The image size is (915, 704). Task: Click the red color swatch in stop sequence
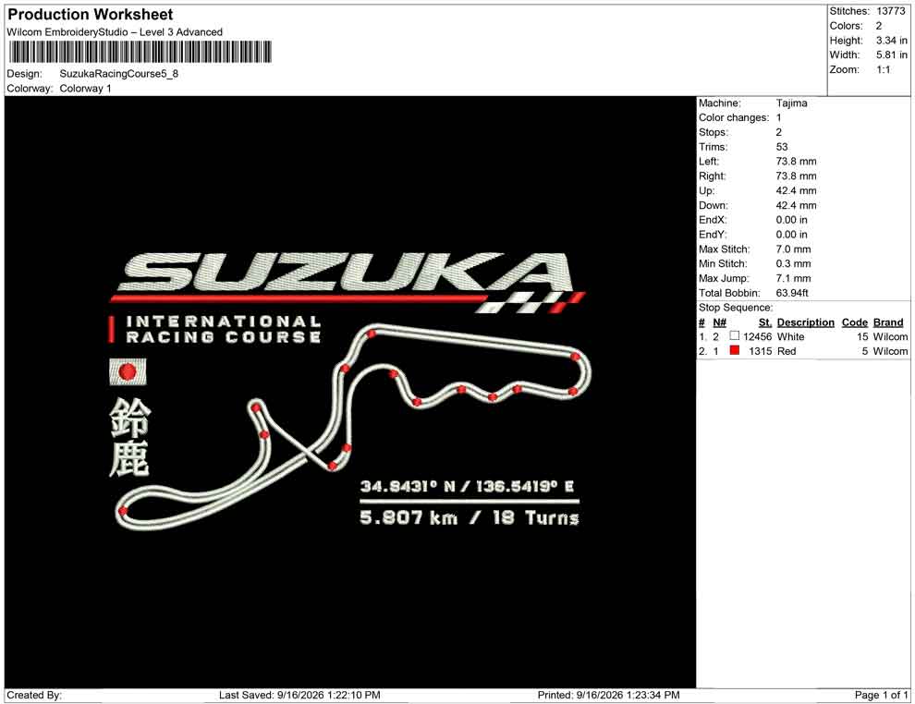point(735,350)
